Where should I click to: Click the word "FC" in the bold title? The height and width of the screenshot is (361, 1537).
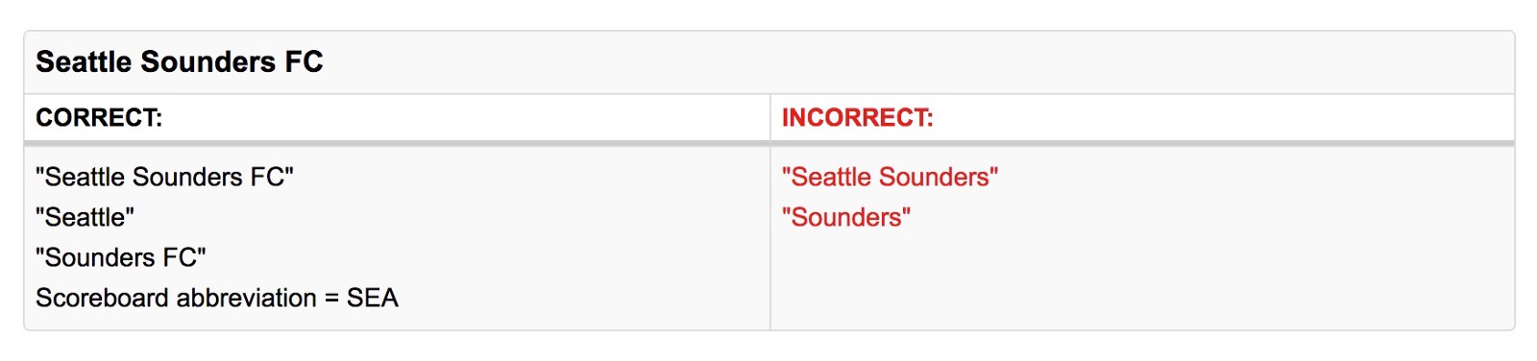tap(304, 62)
